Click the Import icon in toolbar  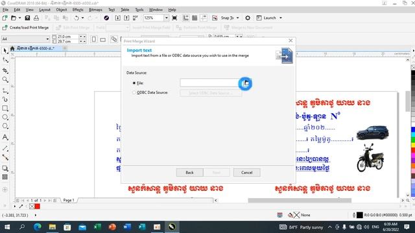117,18
